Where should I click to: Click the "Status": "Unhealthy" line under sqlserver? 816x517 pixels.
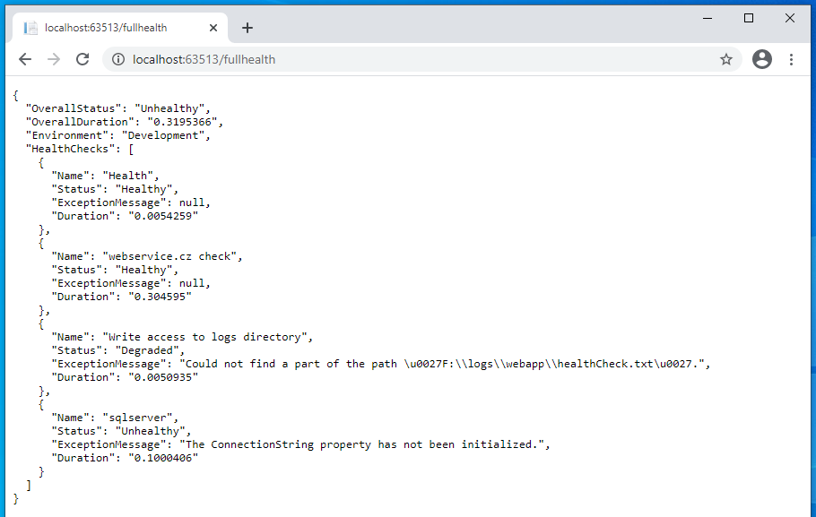(x=121, y=431)
